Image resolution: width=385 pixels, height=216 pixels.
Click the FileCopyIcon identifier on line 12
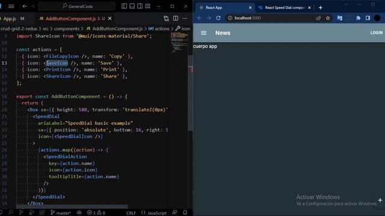(63, 56)
